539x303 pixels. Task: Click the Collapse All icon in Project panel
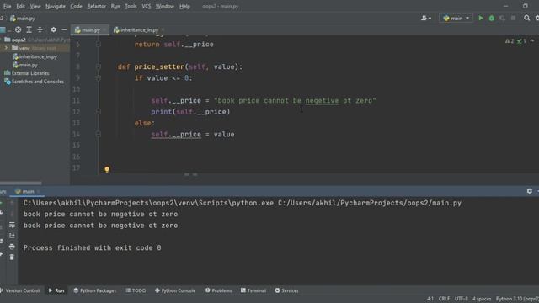[x=40, y=30]
